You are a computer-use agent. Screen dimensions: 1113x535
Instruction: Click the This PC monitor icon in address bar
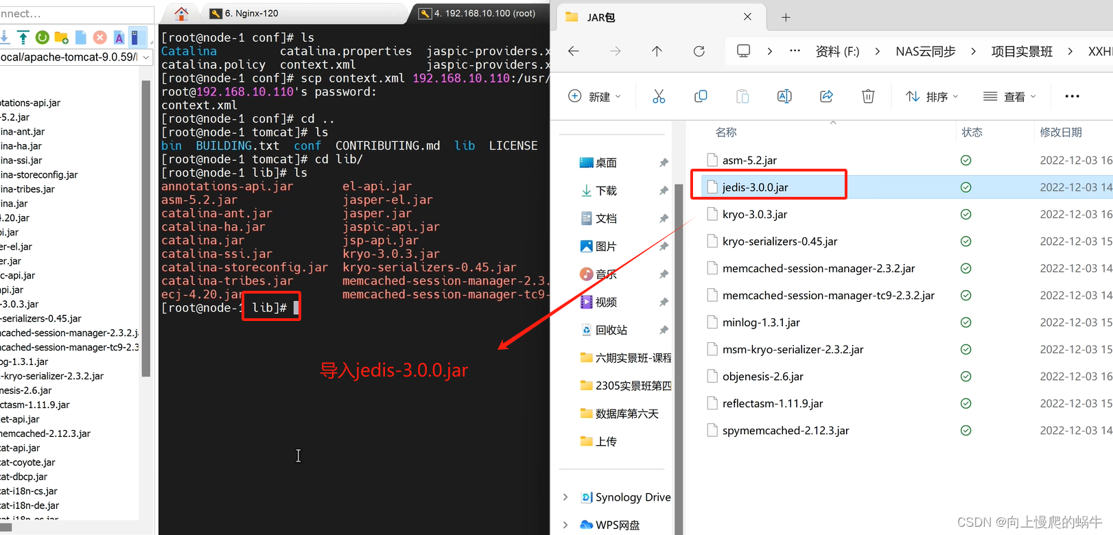point(743,51)
